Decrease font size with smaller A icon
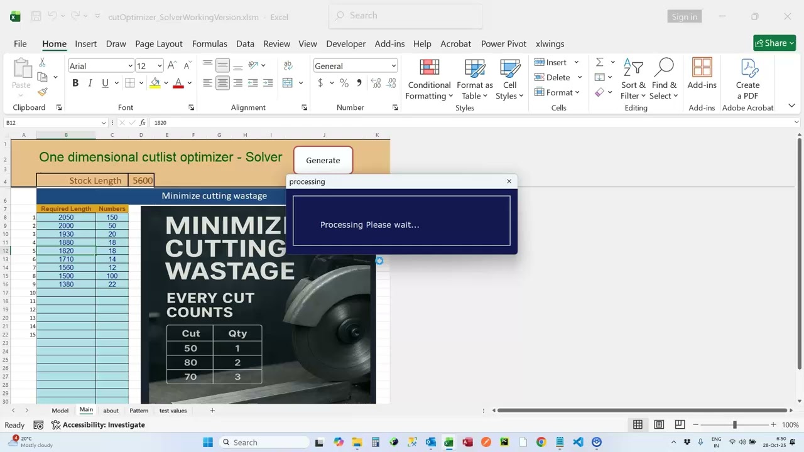The image size is (804, 452). click(187, 65)
